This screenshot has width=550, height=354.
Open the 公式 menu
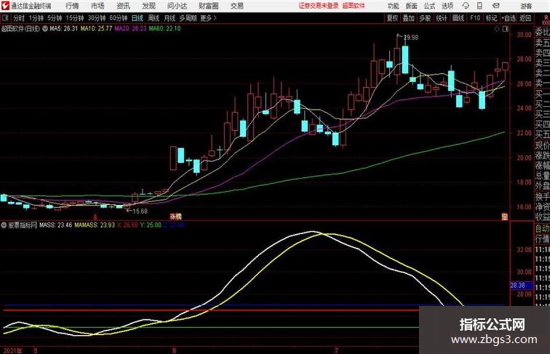tap(430, 6)
